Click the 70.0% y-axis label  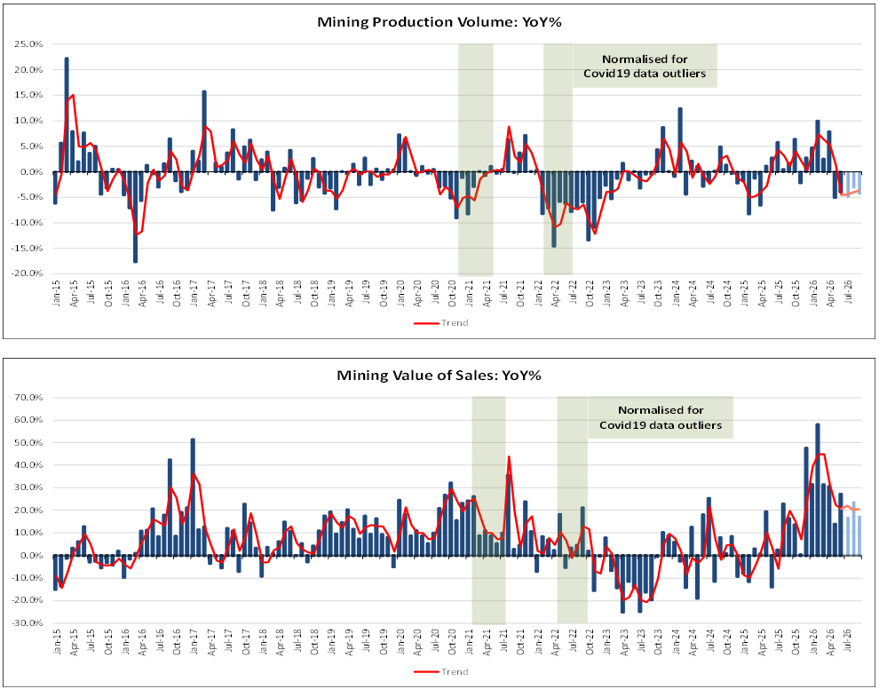30,398
